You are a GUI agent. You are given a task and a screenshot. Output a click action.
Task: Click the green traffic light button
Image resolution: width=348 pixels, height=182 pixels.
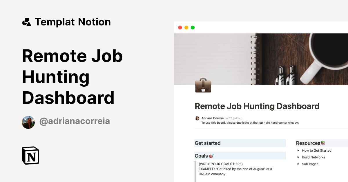tap(193, 27)
